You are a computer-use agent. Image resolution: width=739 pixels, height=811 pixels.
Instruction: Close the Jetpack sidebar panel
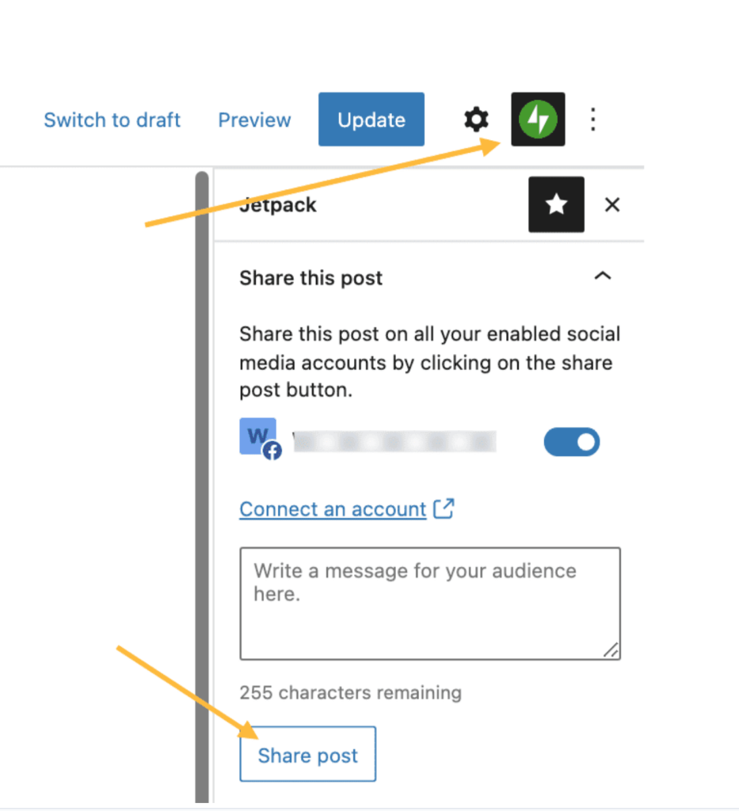pos(612,205)
